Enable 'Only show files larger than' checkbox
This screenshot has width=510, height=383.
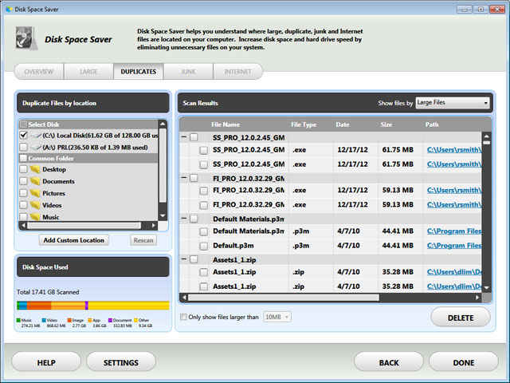pyautogui.click(x=183, y=317)
